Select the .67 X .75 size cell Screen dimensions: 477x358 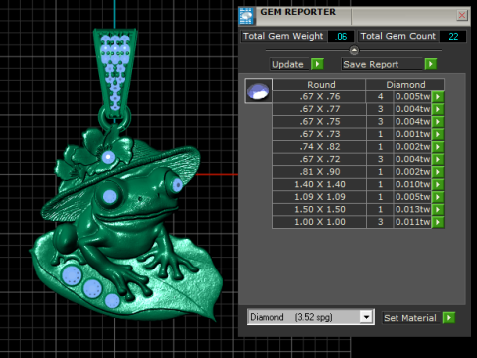click(320, 122)
